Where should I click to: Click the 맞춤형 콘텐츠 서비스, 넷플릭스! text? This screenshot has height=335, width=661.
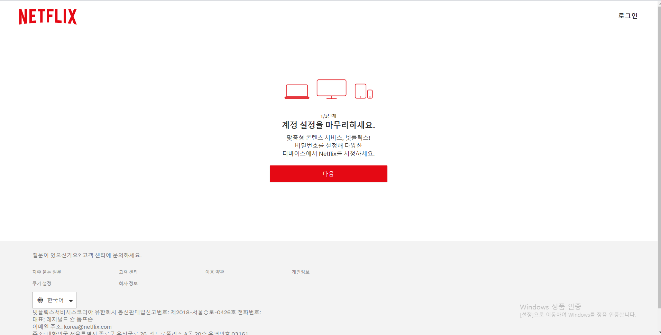pyautogui.click(x=328, y=137)
